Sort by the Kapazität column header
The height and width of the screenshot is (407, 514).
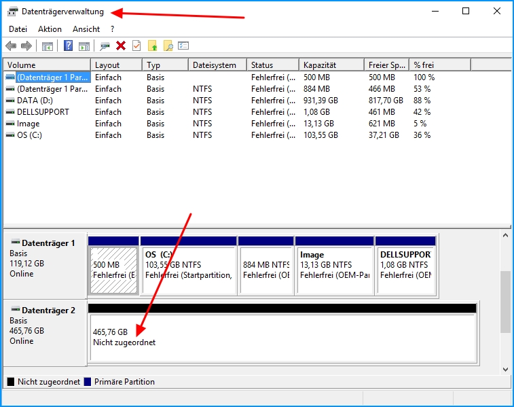coord(324,65)
